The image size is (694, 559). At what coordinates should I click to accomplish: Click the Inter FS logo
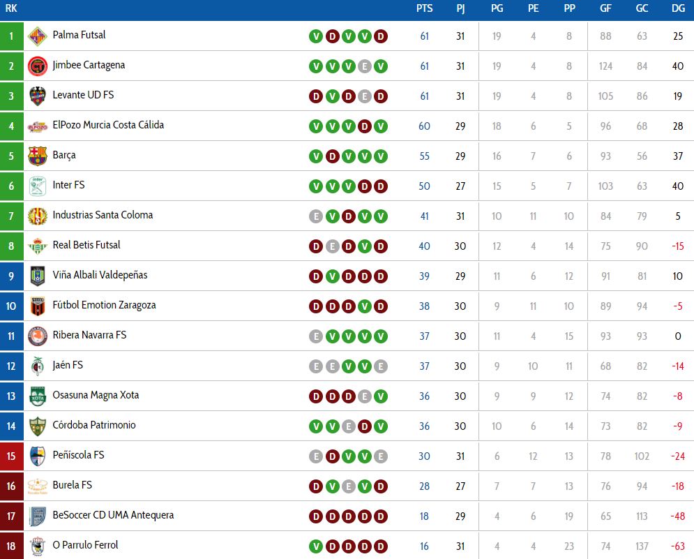tap(38, 186)
